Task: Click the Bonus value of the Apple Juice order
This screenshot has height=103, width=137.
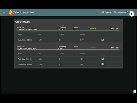Action: [x=74, y=49]
